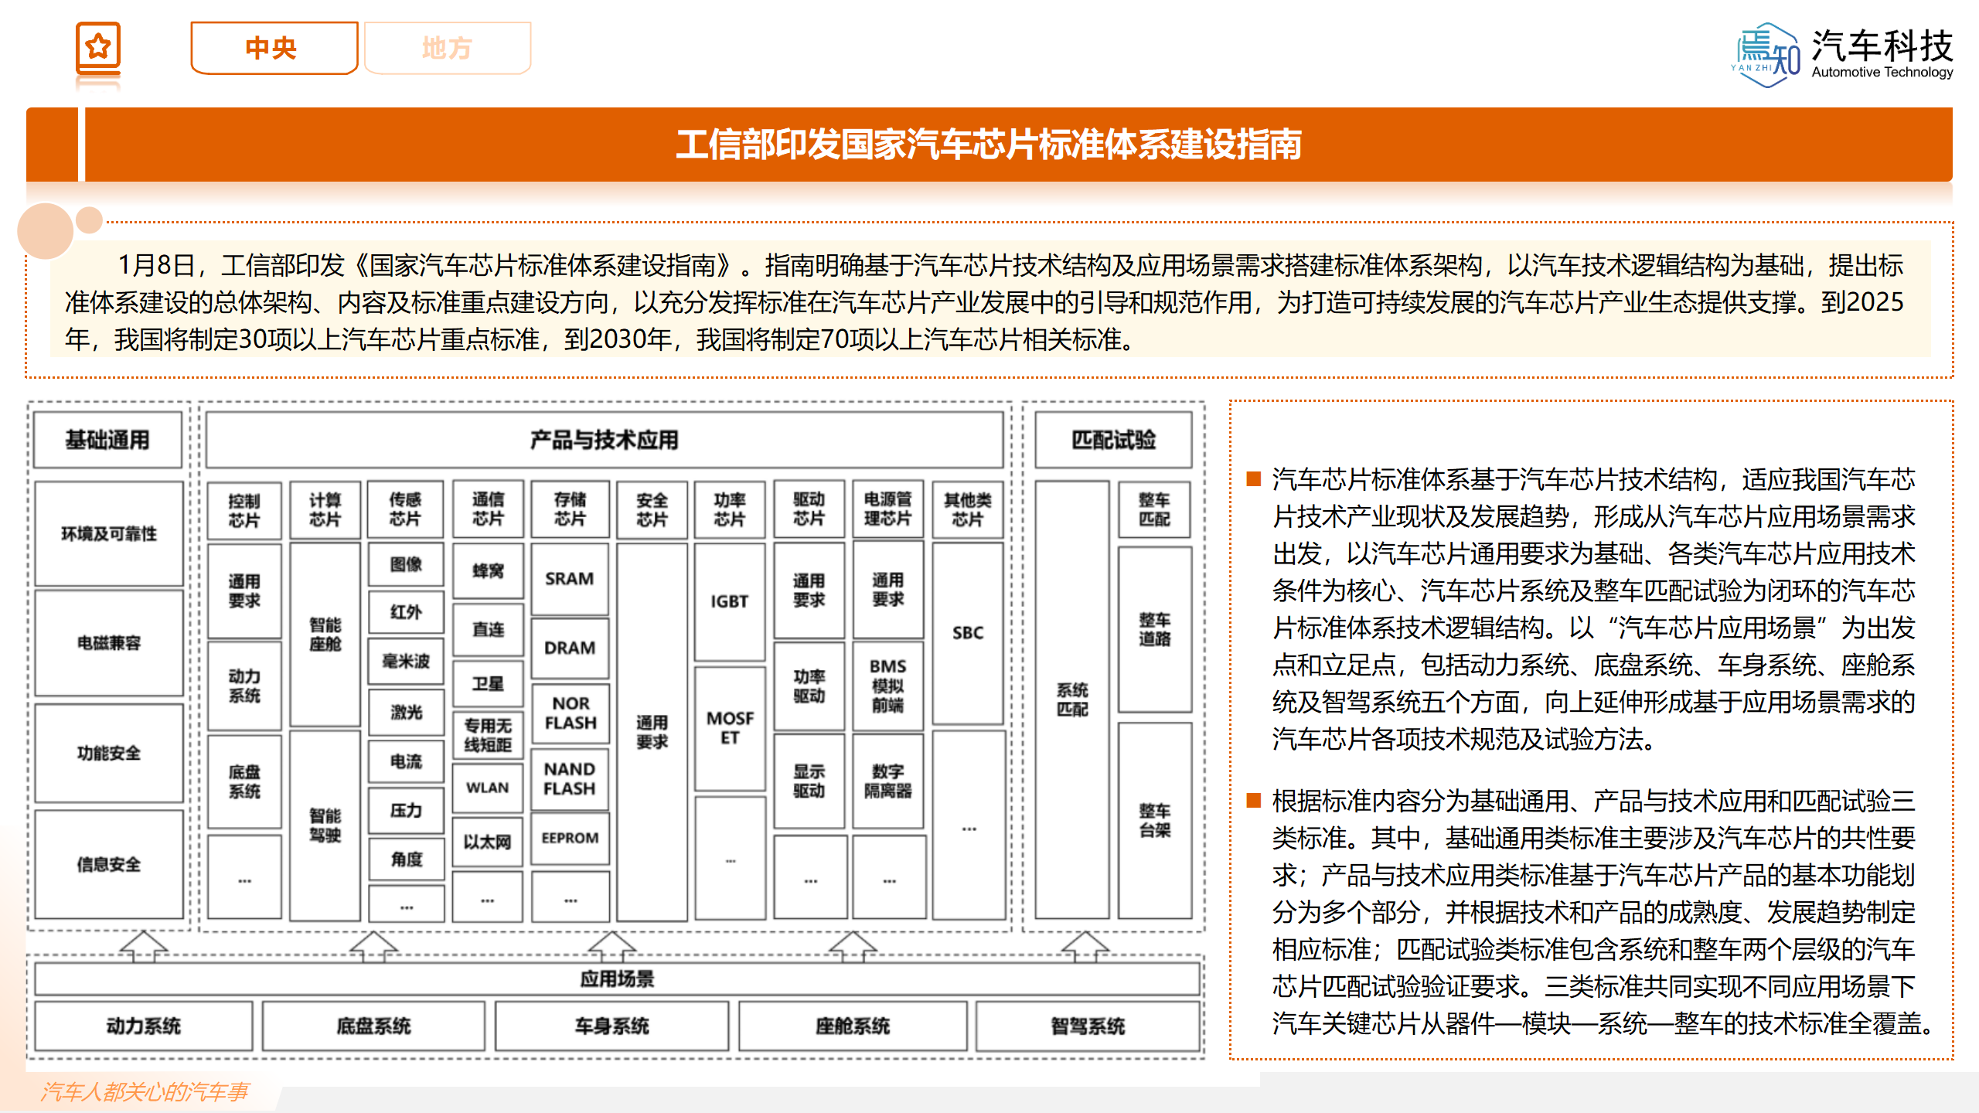
Task: Click the 图像 sensor box
Action: 406,565
